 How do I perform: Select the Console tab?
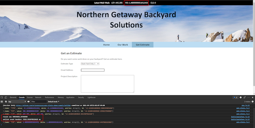21,97
